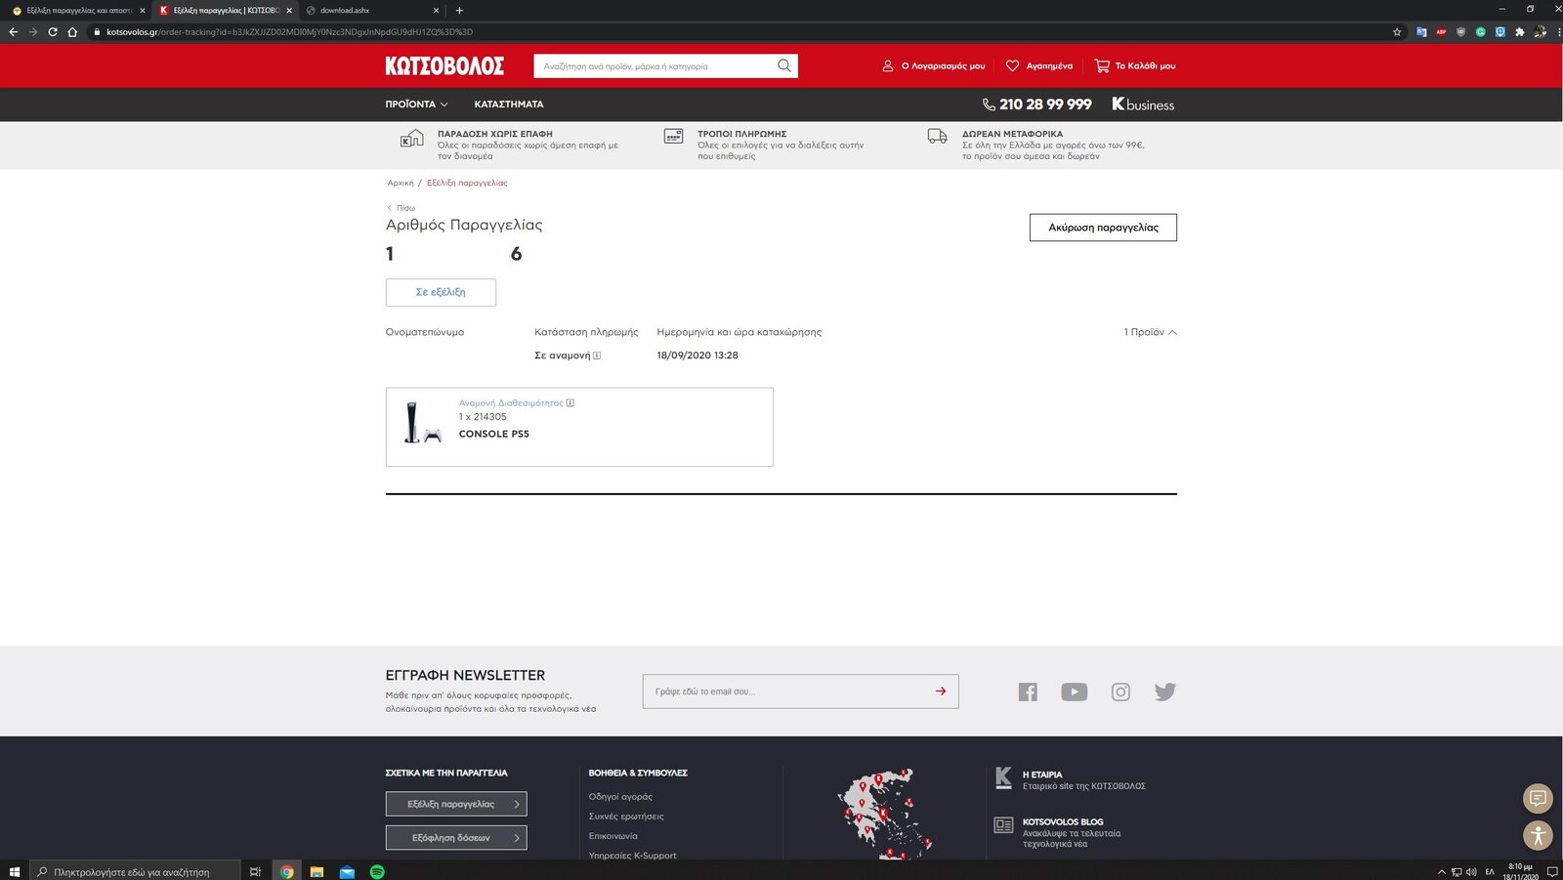This screenshot has width=1563, height=880.
Task: Open Υπηρεσίες K-Support link
Action: [x=633, y=855]
